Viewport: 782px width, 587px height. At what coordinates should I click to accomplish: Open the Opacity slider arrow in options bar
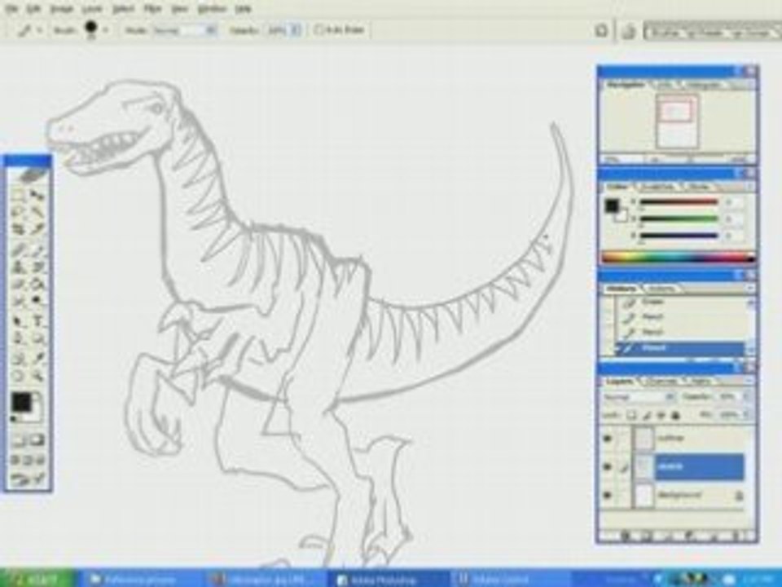click(296, 30)
